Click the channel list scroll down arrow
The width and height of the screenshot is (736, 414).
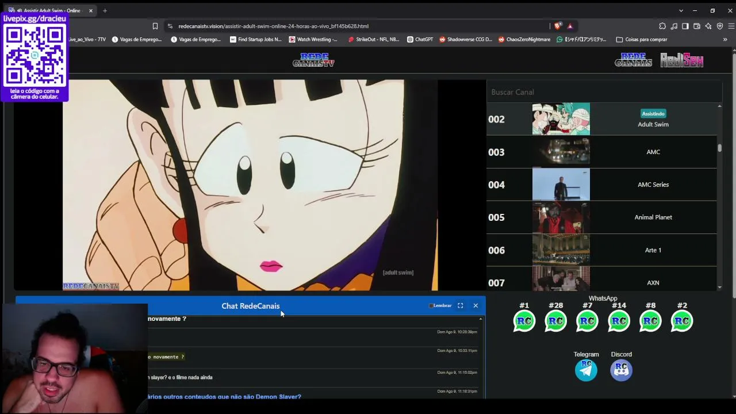[719, 287]
